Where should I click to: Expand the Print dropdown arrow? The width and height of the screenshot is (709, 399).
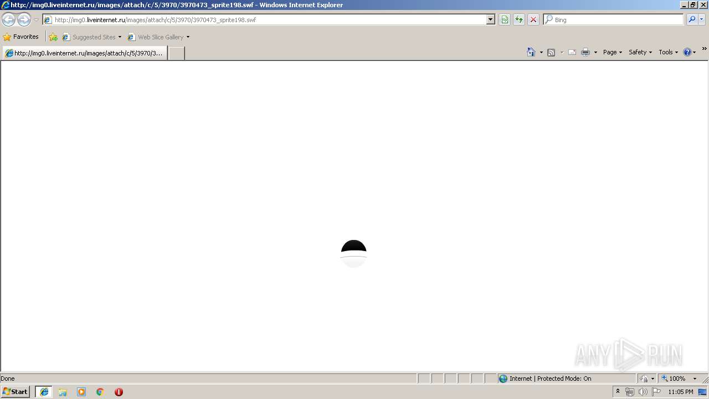point(595,52)
